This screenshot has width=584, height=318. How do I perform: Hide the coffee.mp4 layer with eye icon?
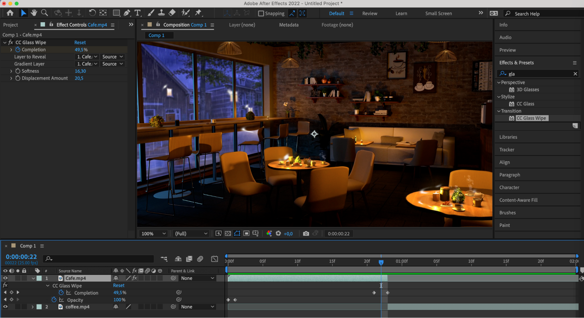[5, 307]
